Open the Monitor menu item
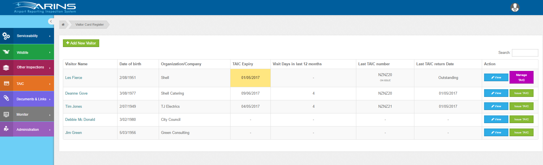 coord(23,115)
